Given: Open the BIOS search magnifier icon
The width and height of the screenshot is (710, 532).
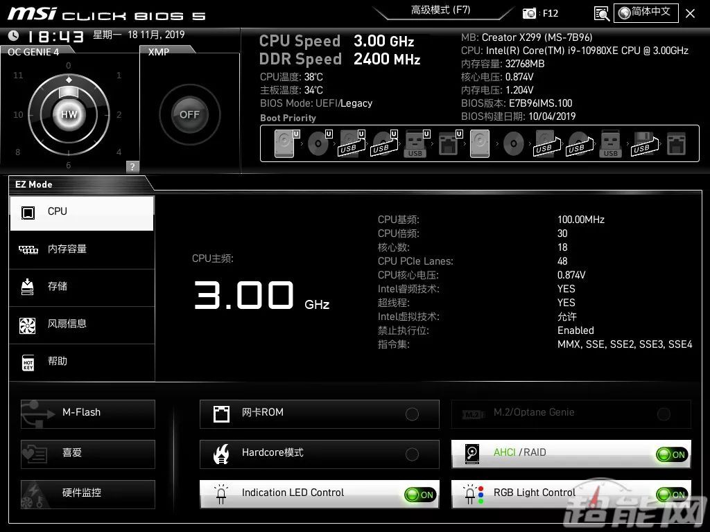Looking at the screenshot, I should click(601, 14).
